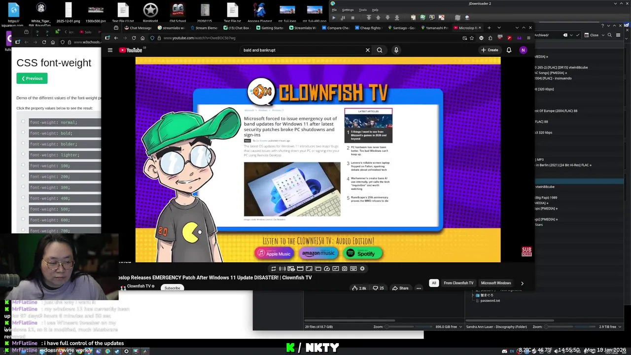The image size is (631, 355).
Task: Go back in the YouTube browser window
Action: coord(116,38)
